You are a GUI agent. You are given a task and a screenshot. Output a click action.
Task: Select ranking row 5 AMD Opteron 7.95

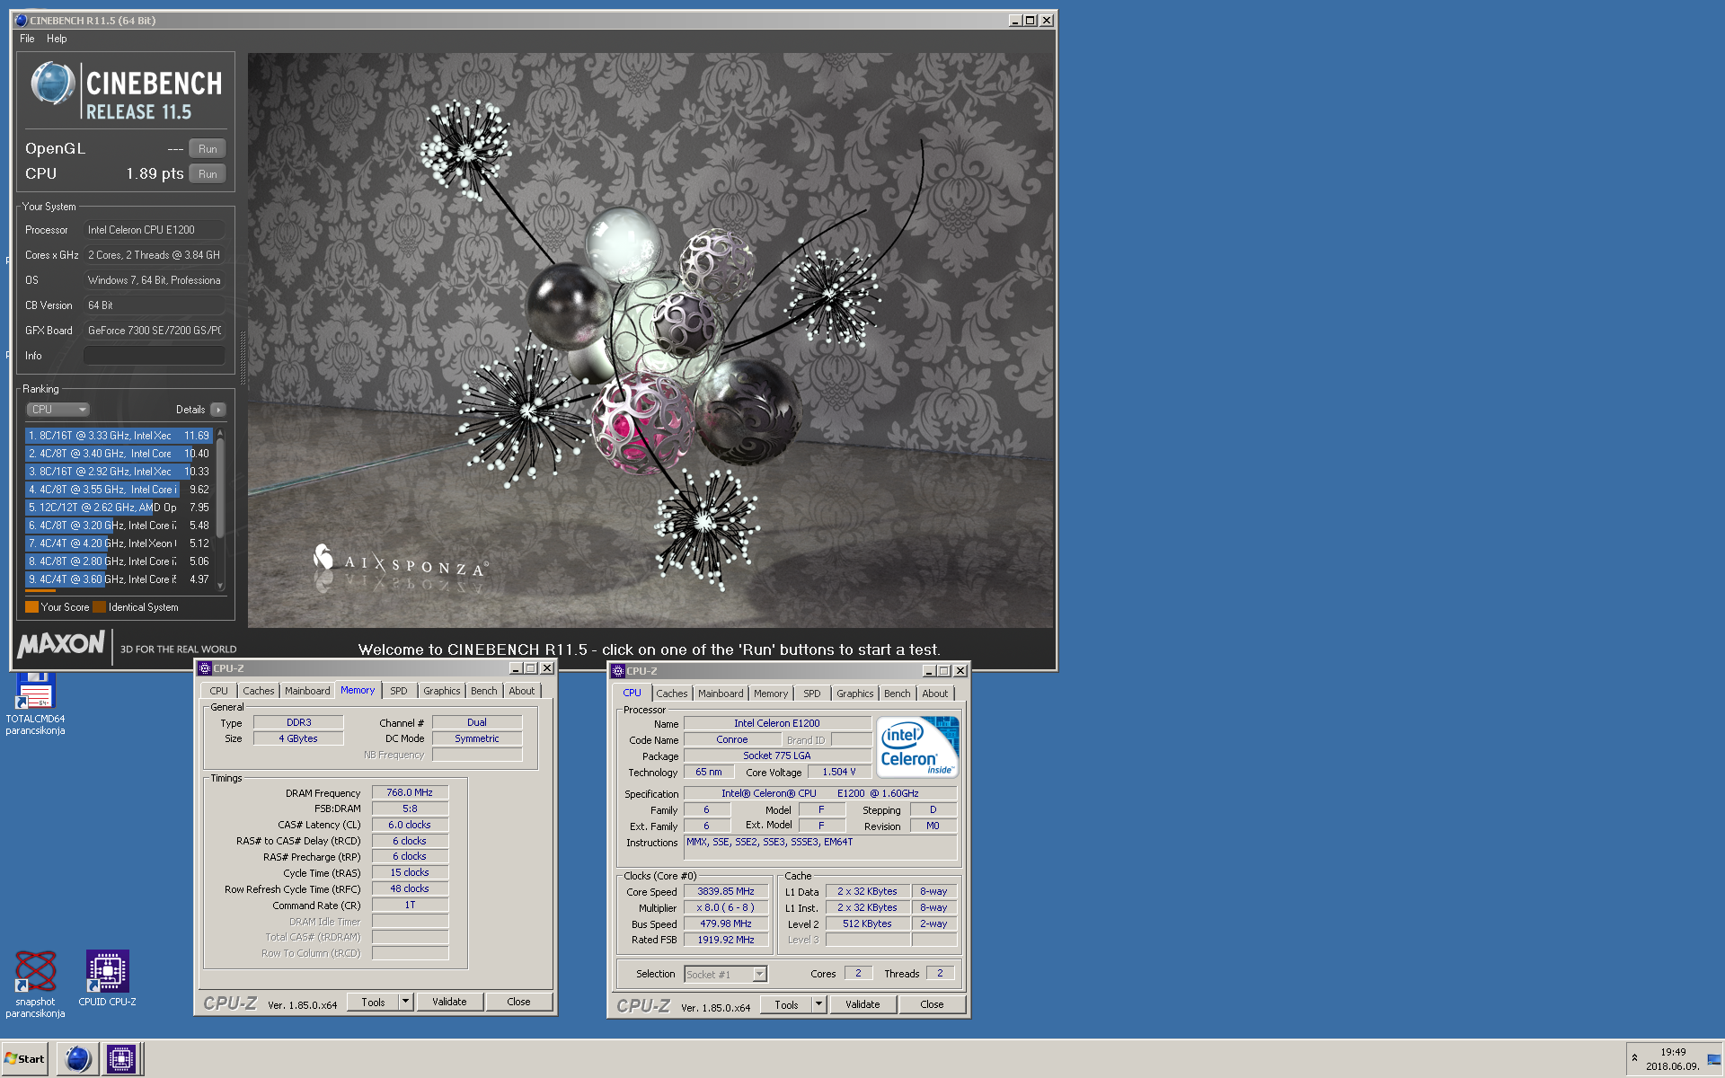[x=118, y=508]
